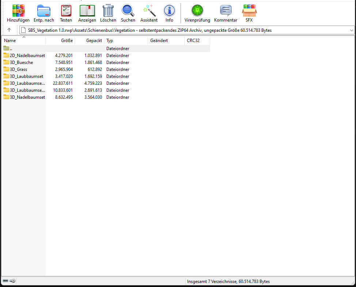Click the 4.279.201 size value

click(x=64, y=56)
